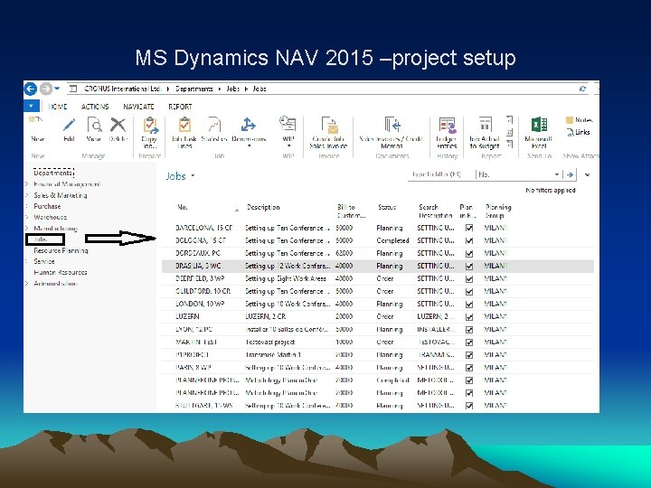
Task: Click the PARIS job number cell
Action: [193, 368]
